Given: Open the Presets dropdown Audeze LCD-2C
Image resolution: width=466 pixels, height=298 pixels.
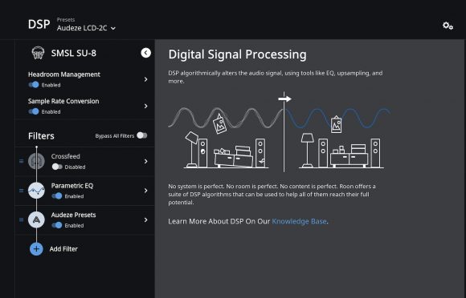Looking at the screenshot, I should pos(86,28).
